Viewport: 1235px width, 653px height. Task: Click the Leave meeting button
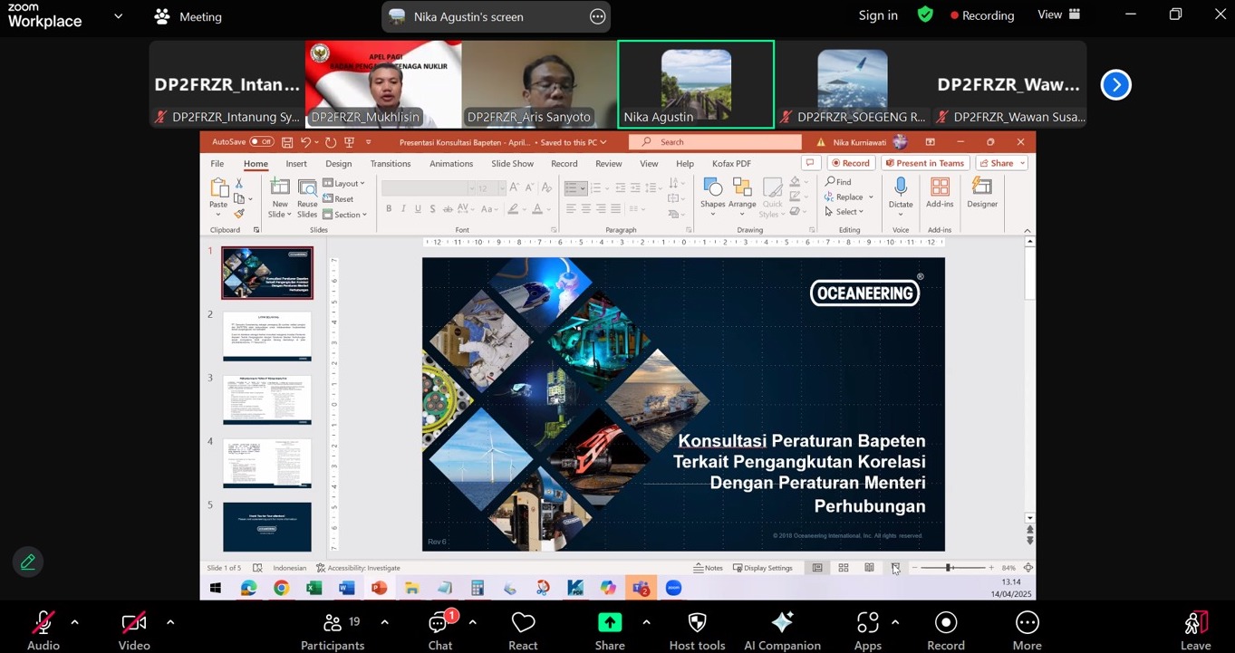1195,630
